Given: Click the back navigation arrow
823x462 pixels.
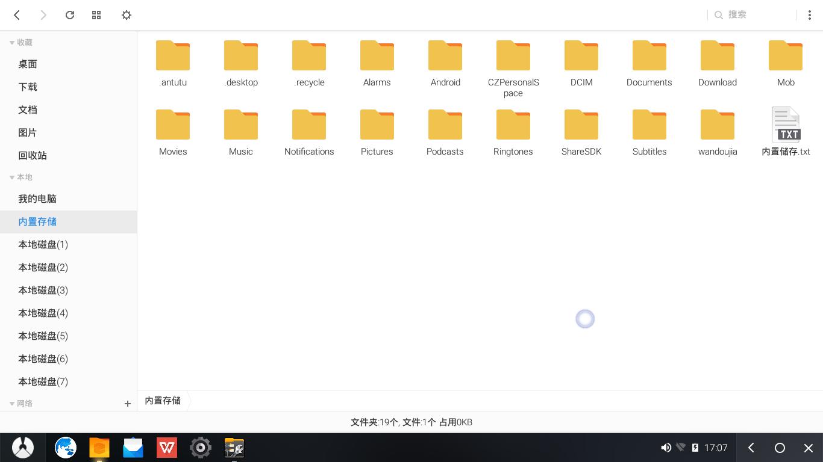Looking at the screenshot, I should click(x=16, y=15).
